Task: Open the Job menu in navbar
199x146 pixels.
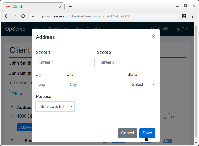Action: (78, 29)
